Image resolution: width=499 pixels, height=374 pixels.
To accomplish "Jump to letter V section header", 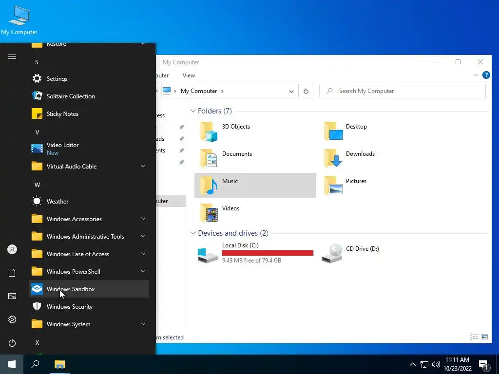I will [x=37, y=132].
